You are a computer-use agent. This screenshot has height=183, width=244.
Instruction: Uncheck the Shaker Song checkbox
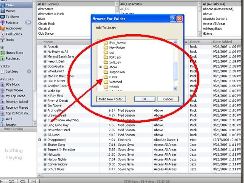(45, 145)
